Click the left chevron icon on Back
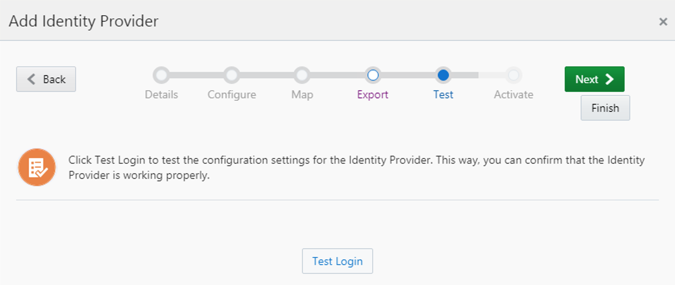Screen dimensions: 675x285 click(x=31, y=79)
